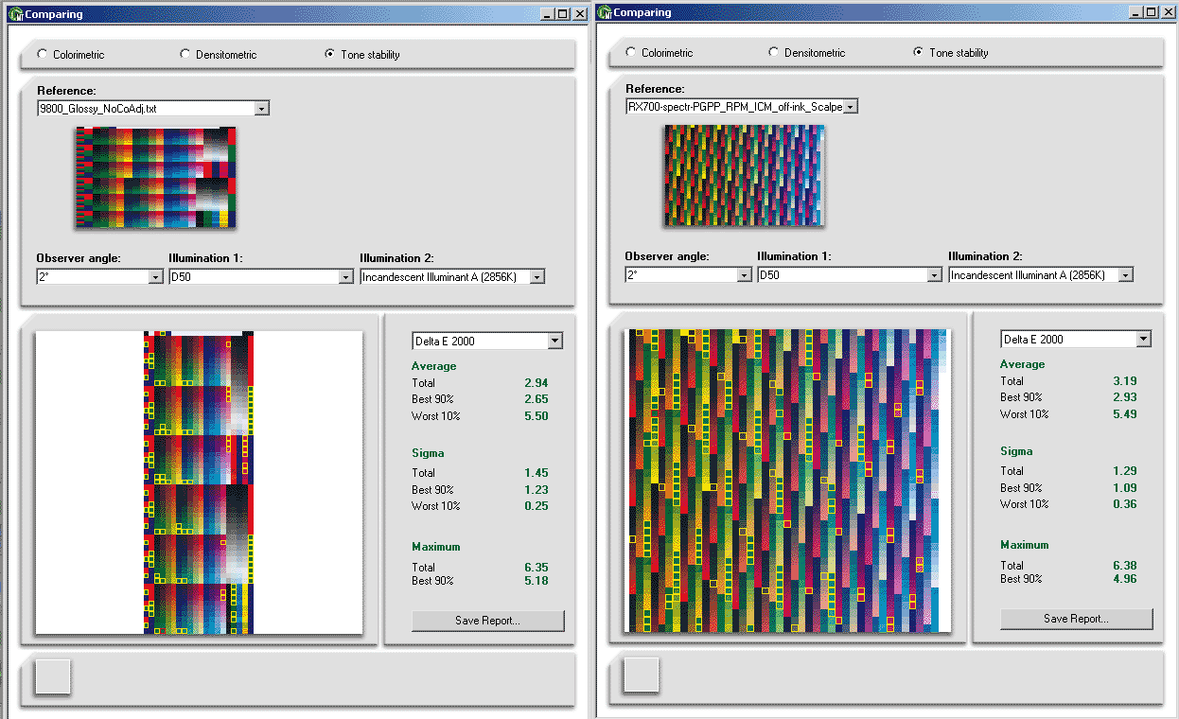1179x719 pixels.
Task: Click Maximum Best 90% value 4.96 in right window
Action: point(1125,579)
